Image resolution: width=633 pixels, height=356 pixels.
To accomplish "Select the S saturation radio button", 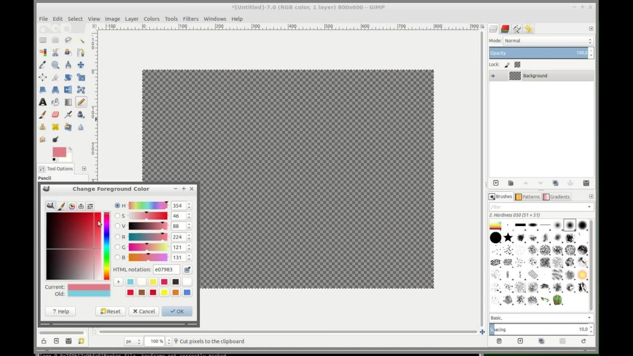I will (117, 216).
